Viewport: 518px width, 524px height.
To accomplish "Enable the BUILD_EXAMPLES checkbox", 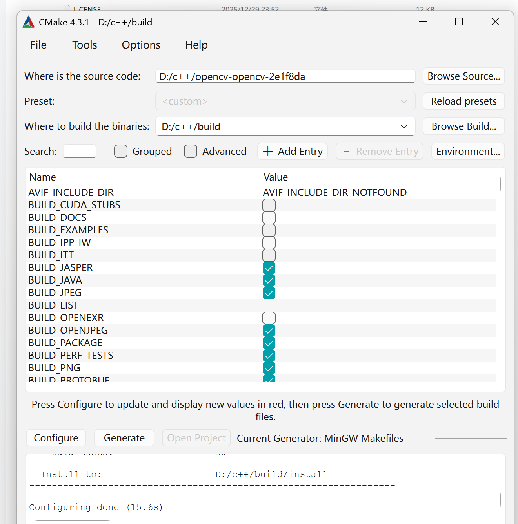I will click(x=269, y=230).
